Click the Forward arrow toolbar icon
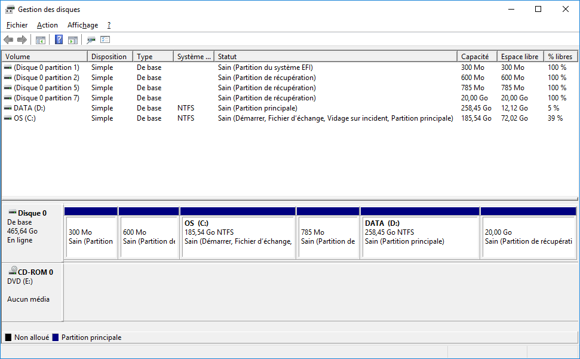This screenshot has width=580, height=359. click(x=22, y=39)
